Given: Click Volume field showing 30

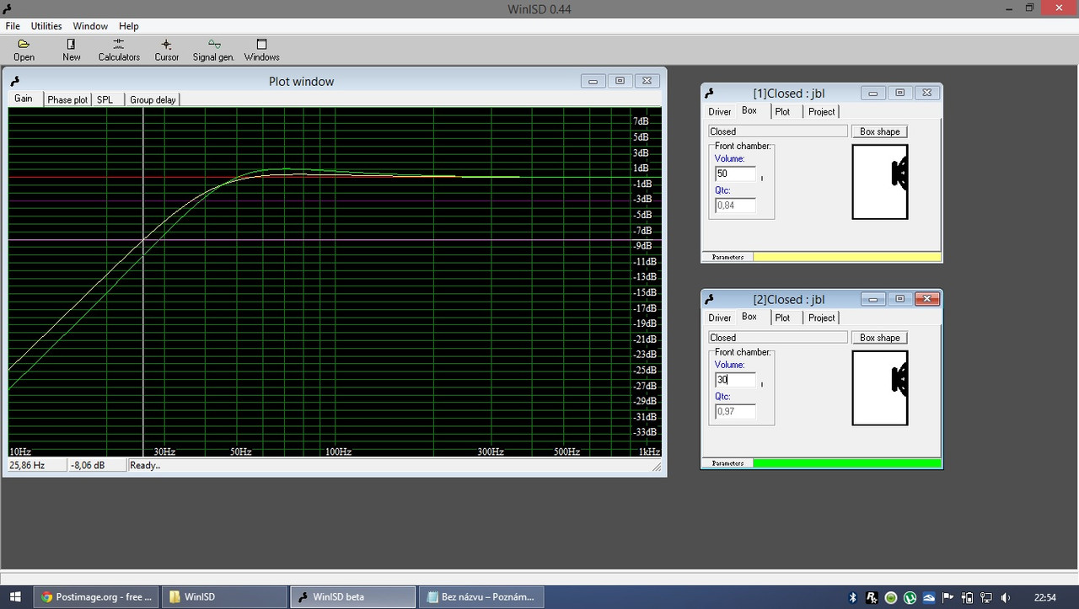Looking at the screenshot, I should 735,380.
